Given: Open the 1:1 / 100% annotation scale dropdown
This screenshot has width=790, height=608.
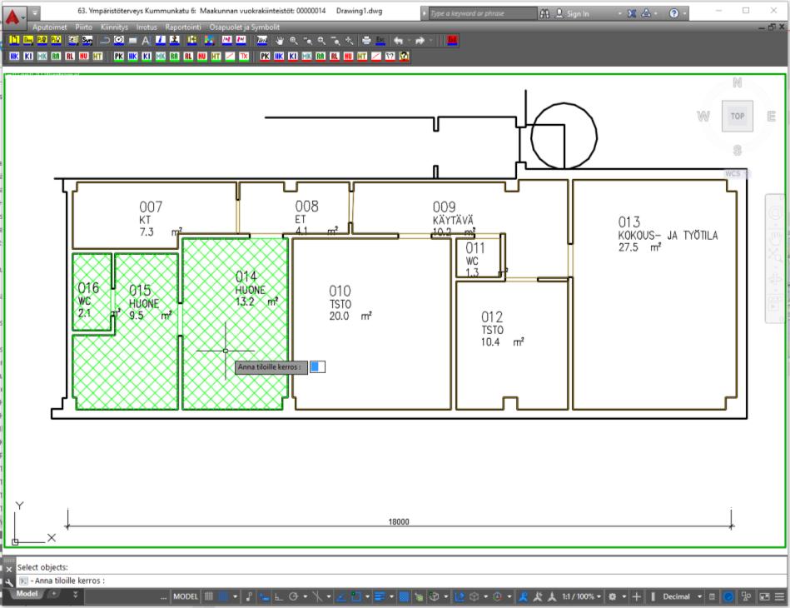Looking at the screenshot, I should pos(581,597).
